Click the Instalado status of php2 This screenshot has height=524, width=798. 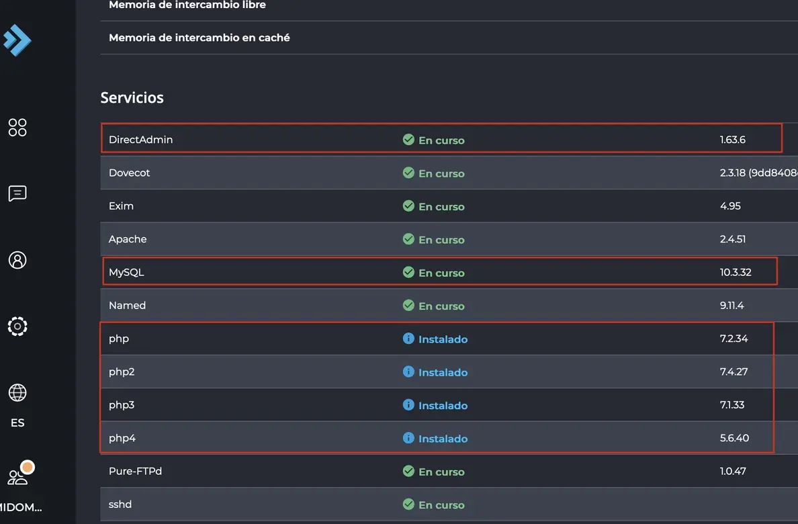tap(443, 372)
